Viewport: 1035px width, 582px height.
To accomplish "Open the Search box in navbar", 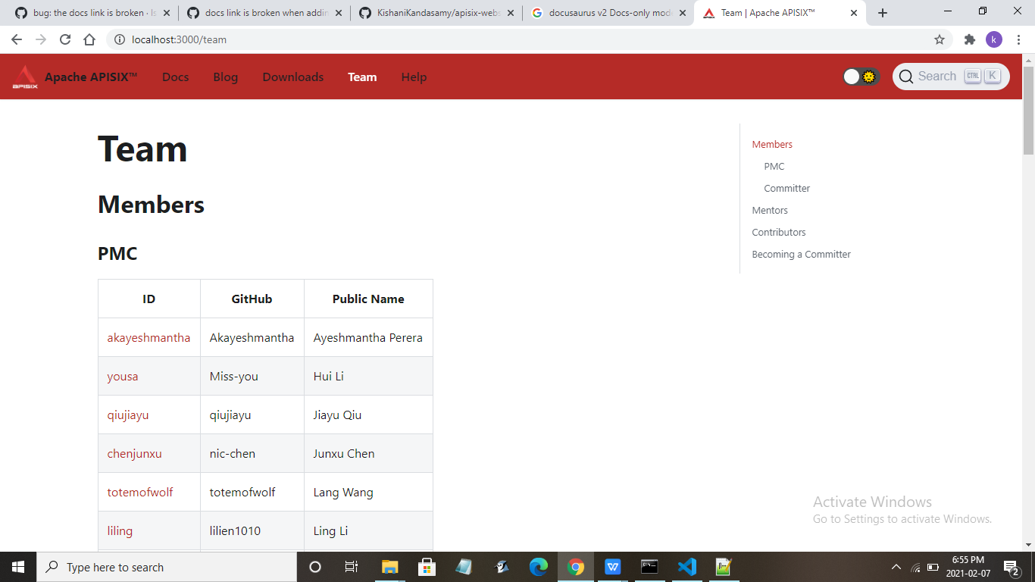I will [x=951, y=77].
